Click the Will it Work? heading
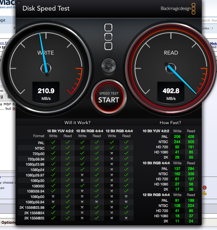217x230 pixels. [77, 123]
